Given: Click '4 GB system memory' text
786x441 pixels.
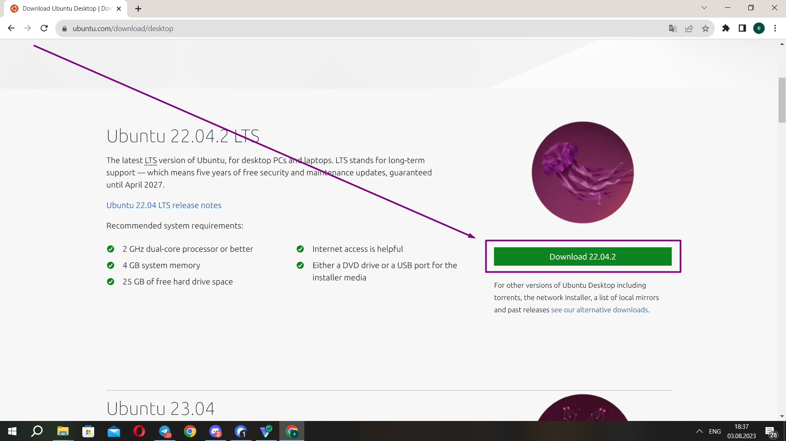Looking at the screenshot, I should coord(161,265).
